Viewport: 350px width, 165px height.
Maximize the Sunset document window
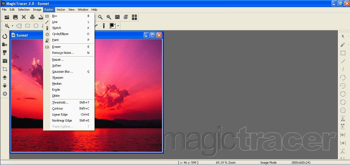tap(153, 35)
